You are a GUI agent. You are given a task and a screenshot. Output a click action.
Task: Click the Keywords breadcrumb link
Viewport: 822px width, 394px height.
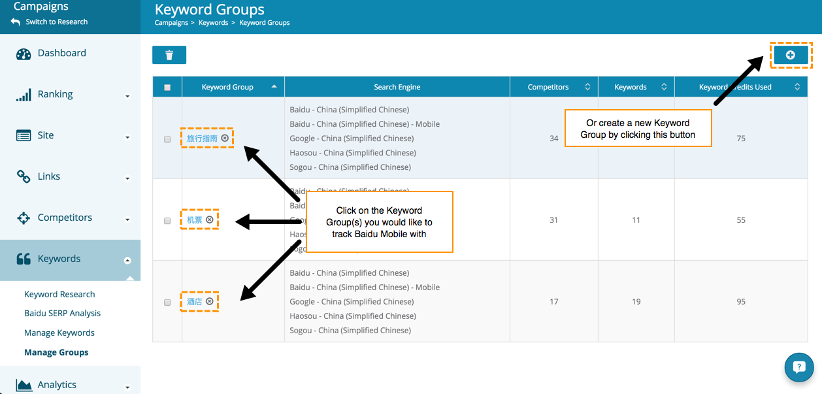click(213, 23)
